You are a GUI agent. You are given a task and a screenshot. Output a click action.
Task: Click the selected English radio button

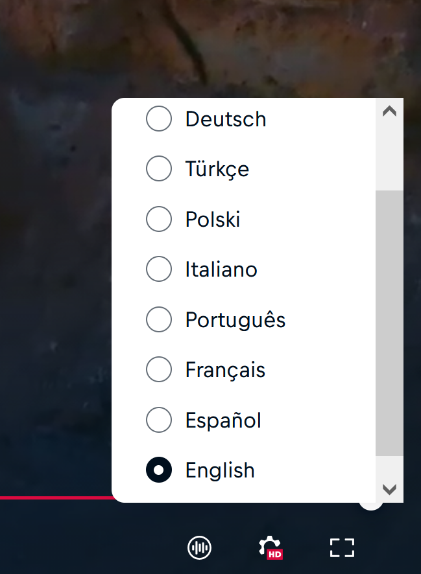(159, 470)
